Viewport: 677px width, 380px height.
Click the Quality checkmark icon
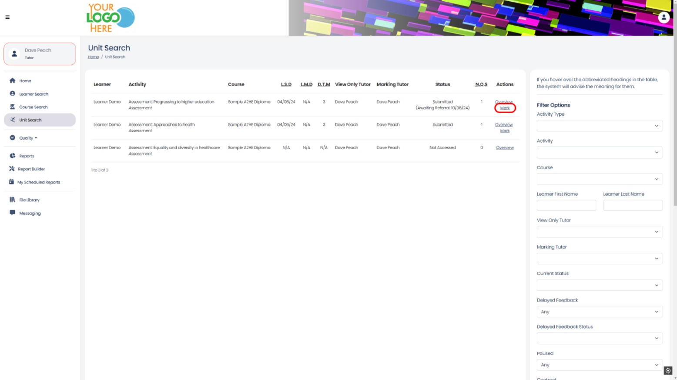12,138
